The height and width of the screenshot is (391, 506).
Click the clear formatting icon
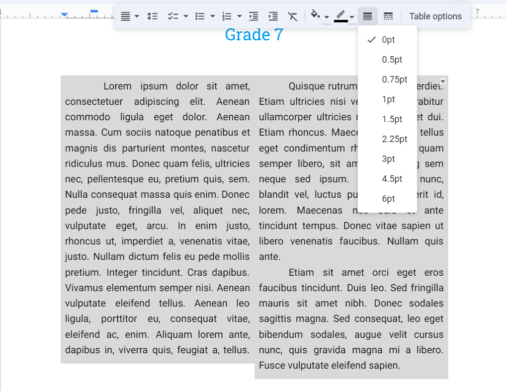[x=293, y=16]
